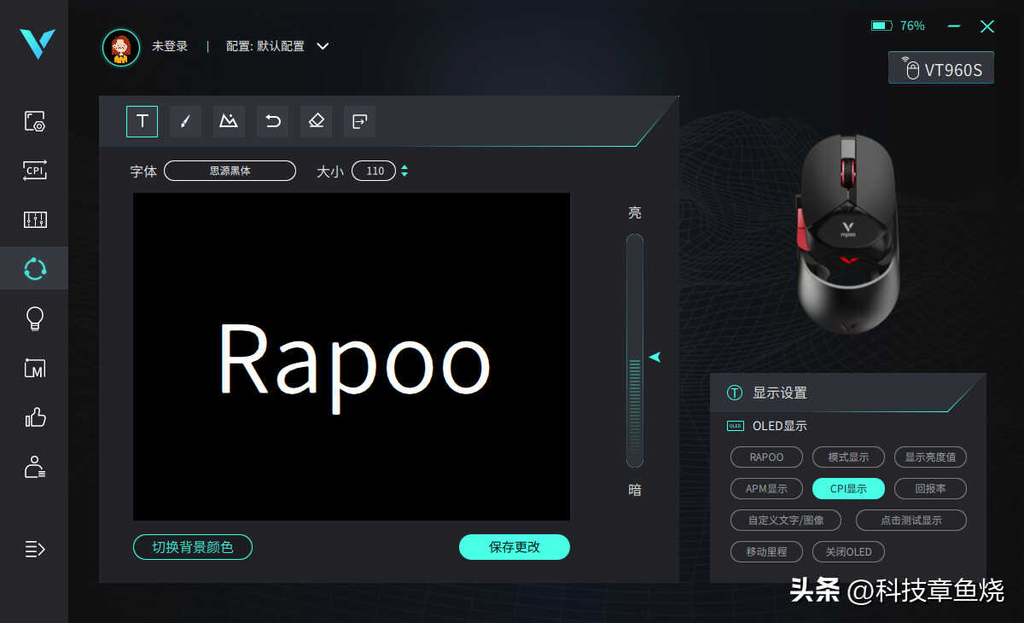Click the 切换背景颜色 button

pos(193,547)
